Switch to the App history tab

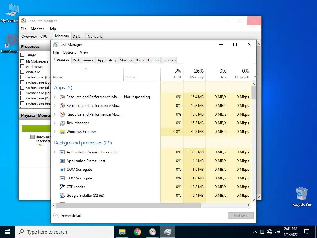(107, 60)
